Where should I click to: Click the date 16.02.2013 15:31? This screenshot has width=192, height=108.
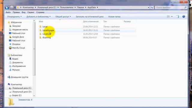pos(91,30)
